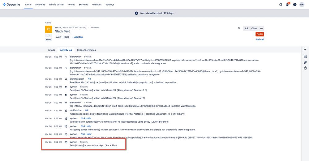Switch to the Details tab
The width and height of the screenshot is (309, 161).
51,50
